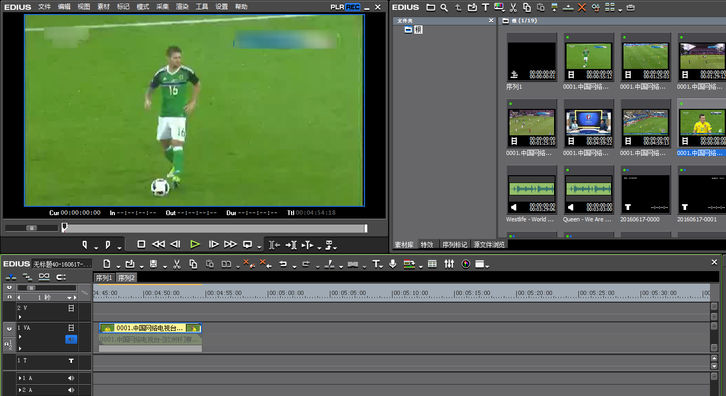Mute the 1 A audio track
Viewport: 726px width, 396px height.
71,378
